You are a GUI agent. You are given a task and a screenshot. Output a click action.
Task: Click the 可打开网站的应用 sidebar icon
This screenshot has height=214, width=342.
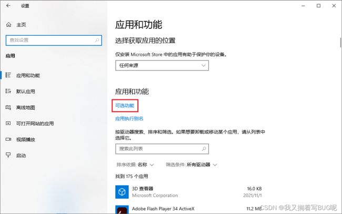(8, 124)
